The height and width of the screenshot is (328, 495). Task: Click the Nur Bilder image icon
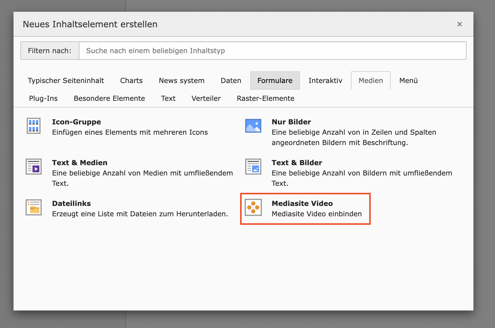(x=253, y=126)
